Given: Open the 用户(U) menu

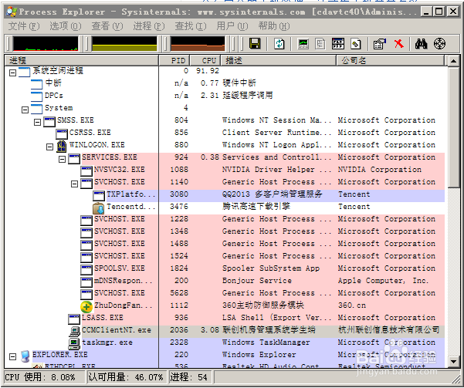Looking at the screenshot, I should 232,26.
